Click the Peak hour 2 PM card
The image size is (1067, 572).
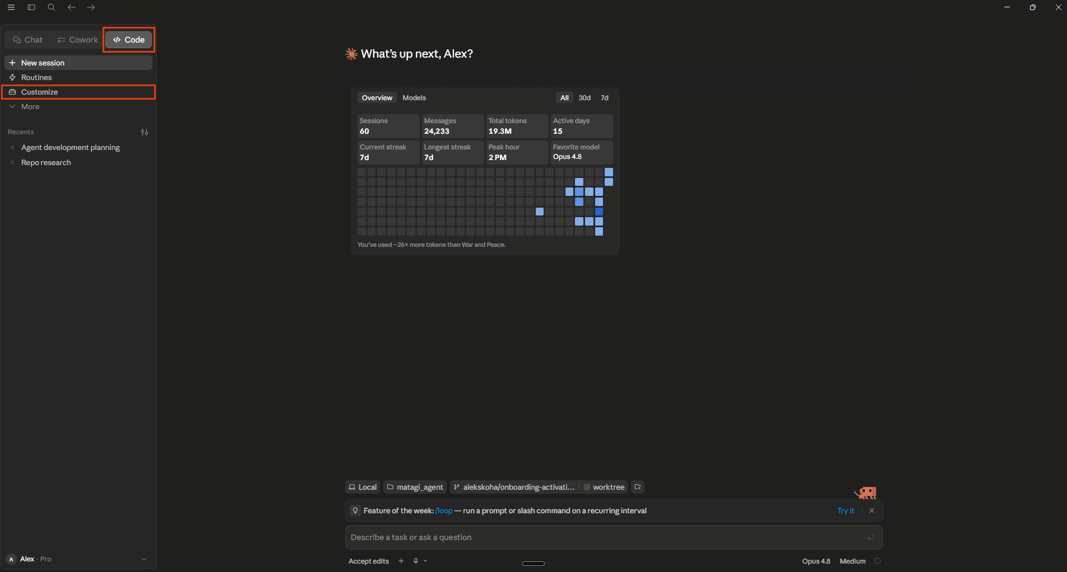(517, 152)
